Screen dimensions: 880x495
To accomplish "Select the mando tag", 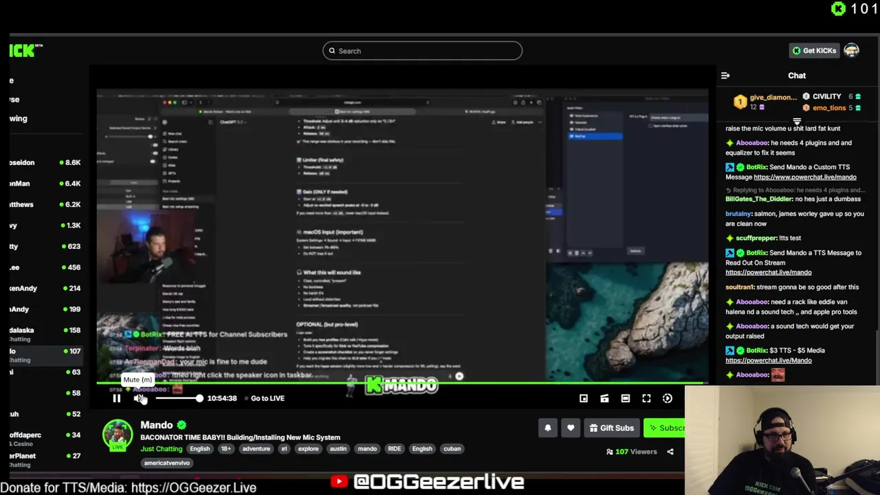I will [367, 449].
